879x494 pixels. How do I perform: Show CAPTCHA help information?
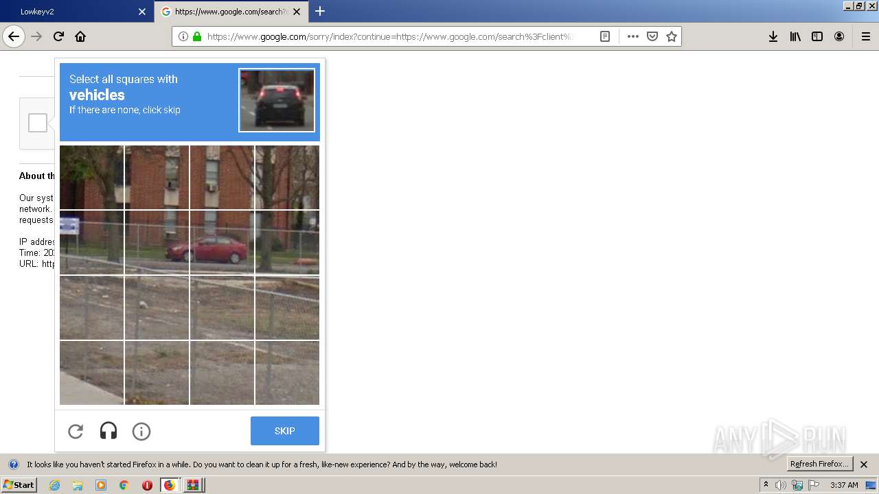[x=141, y=431]
